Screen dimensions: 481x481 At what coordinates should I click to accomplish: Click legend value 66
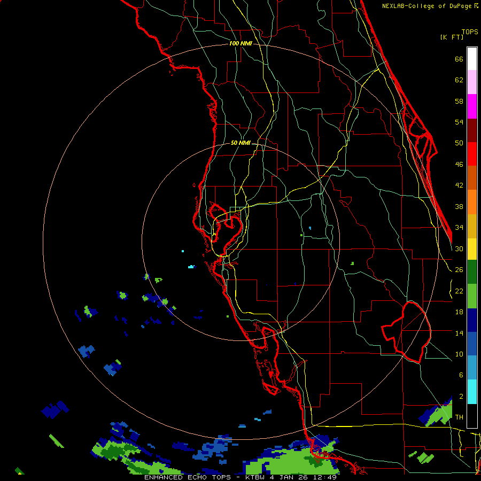(x=459, y=59)
